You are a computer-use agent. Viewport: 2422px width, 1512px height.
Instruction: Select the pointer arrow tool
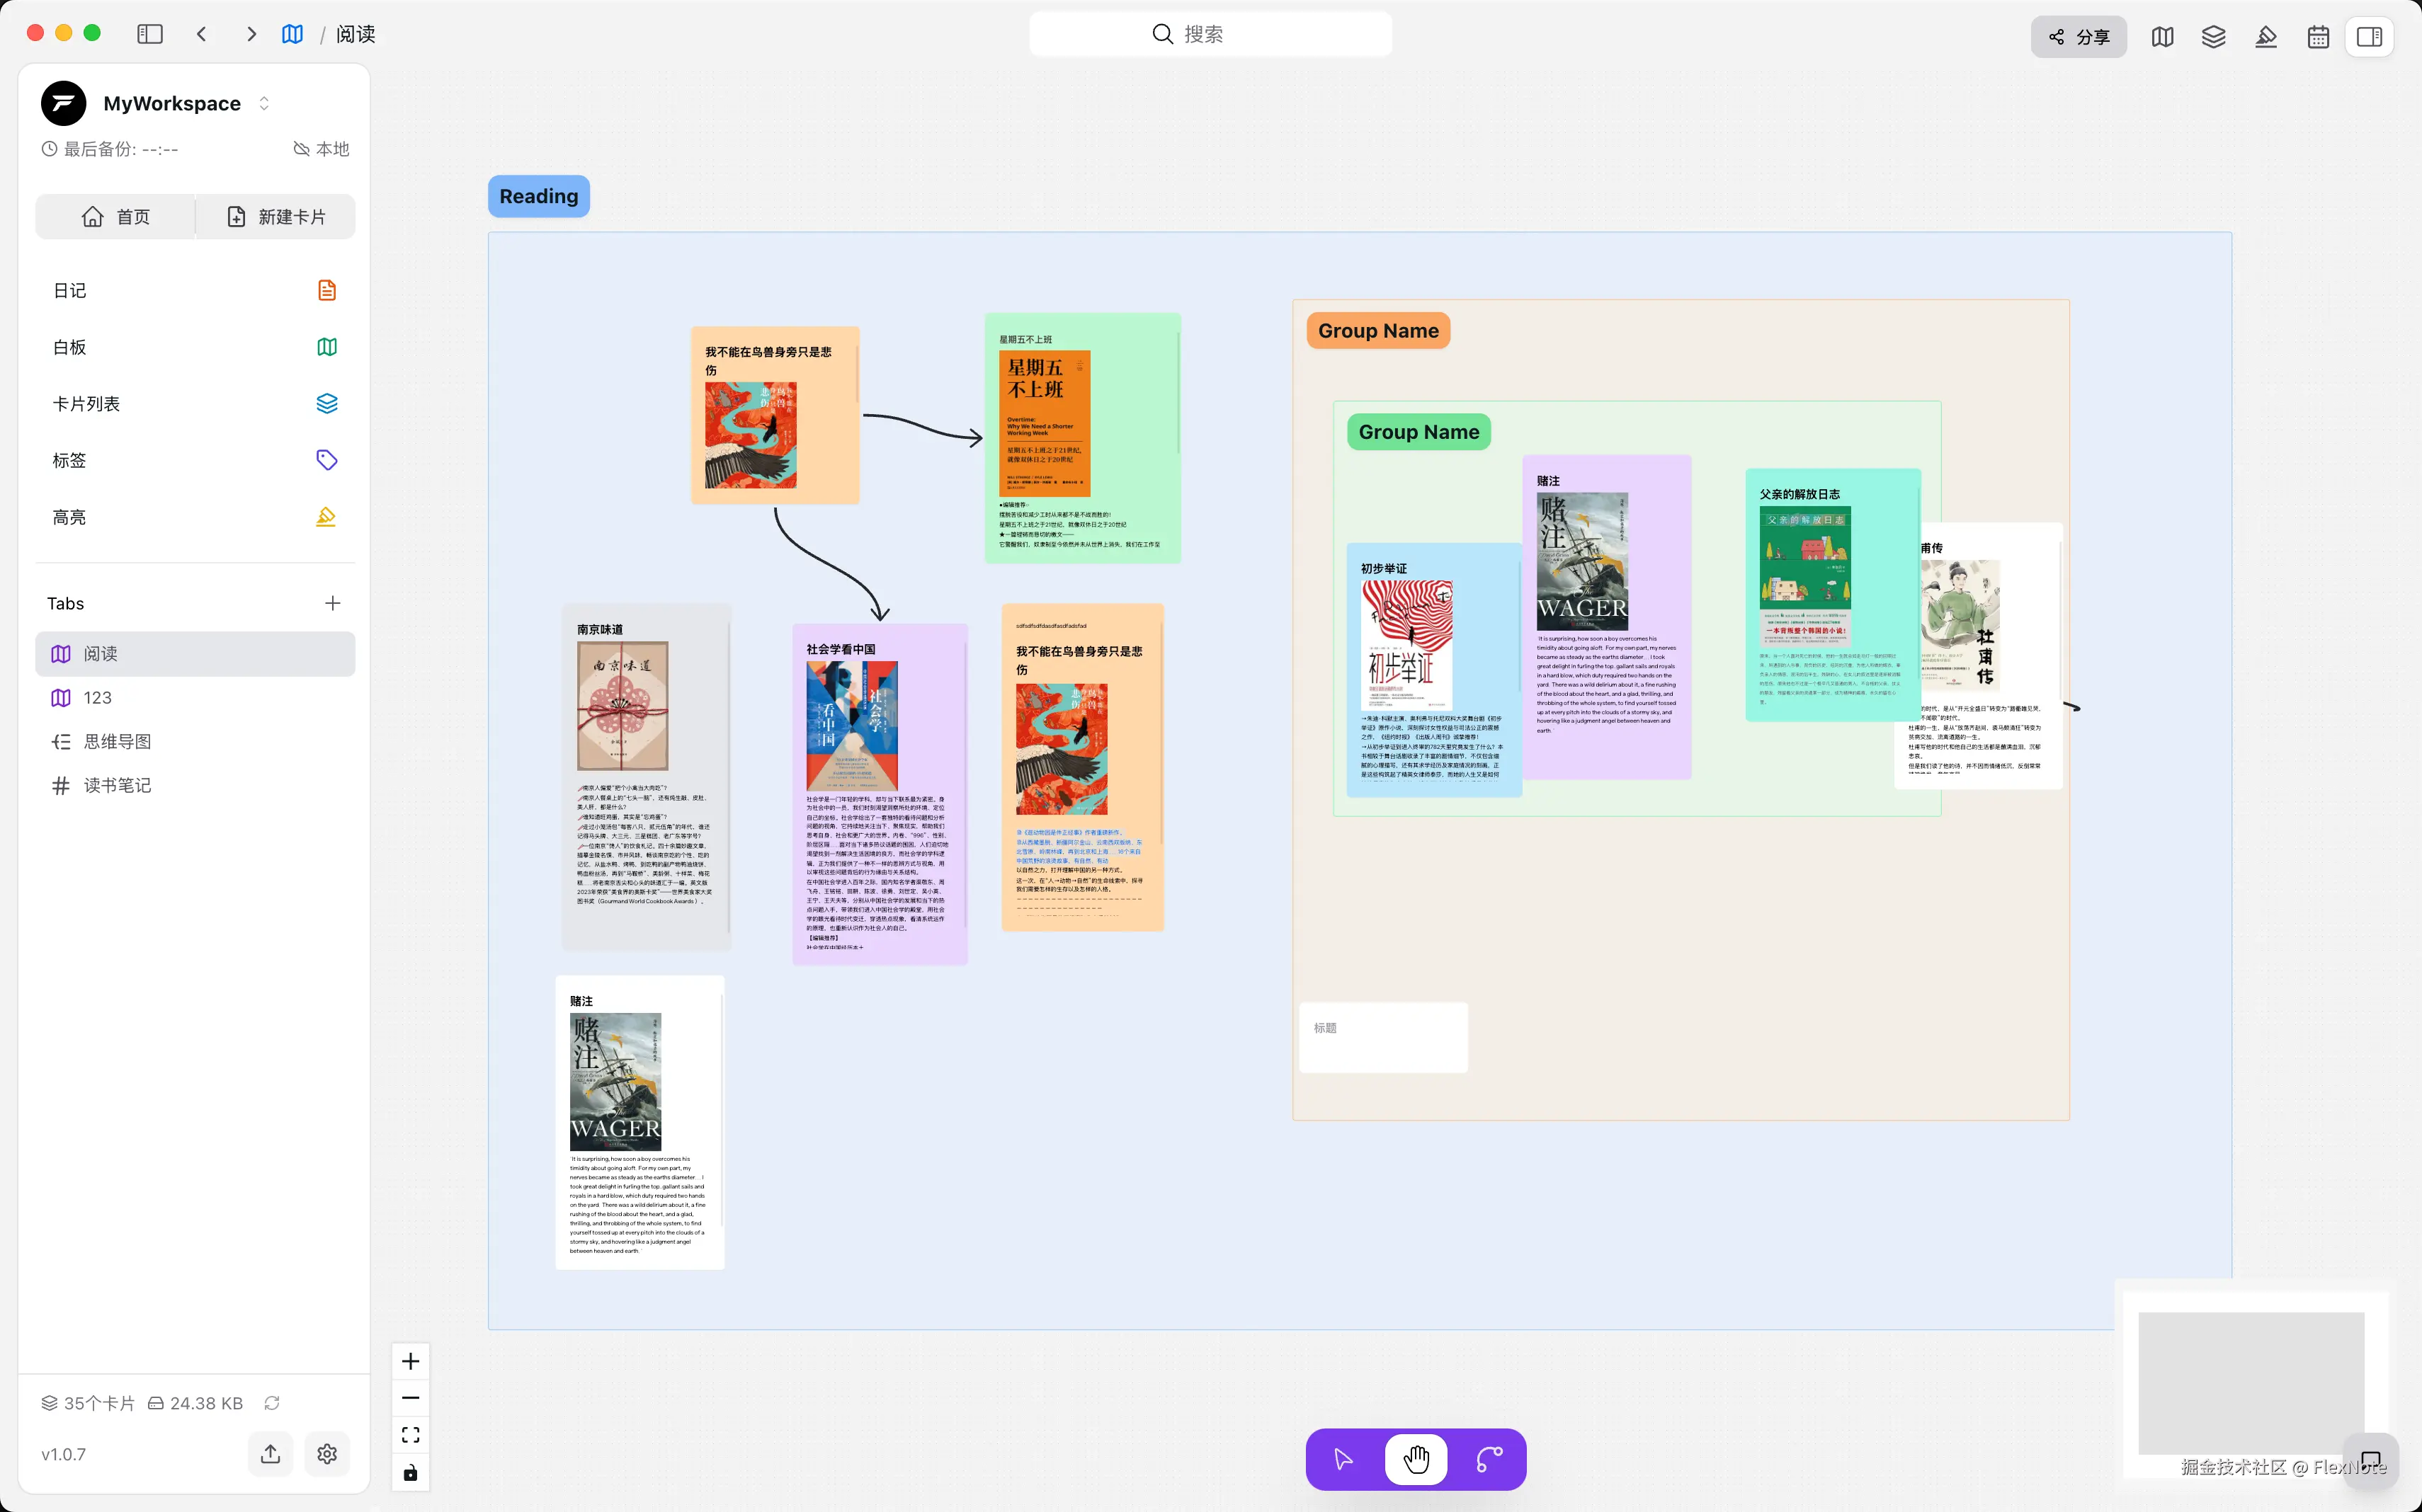[1343, 1459]
